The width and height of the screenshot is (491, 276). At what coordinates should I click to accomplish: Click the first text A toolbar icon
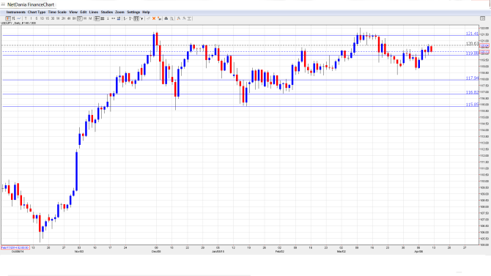click(x=179, y=18)
